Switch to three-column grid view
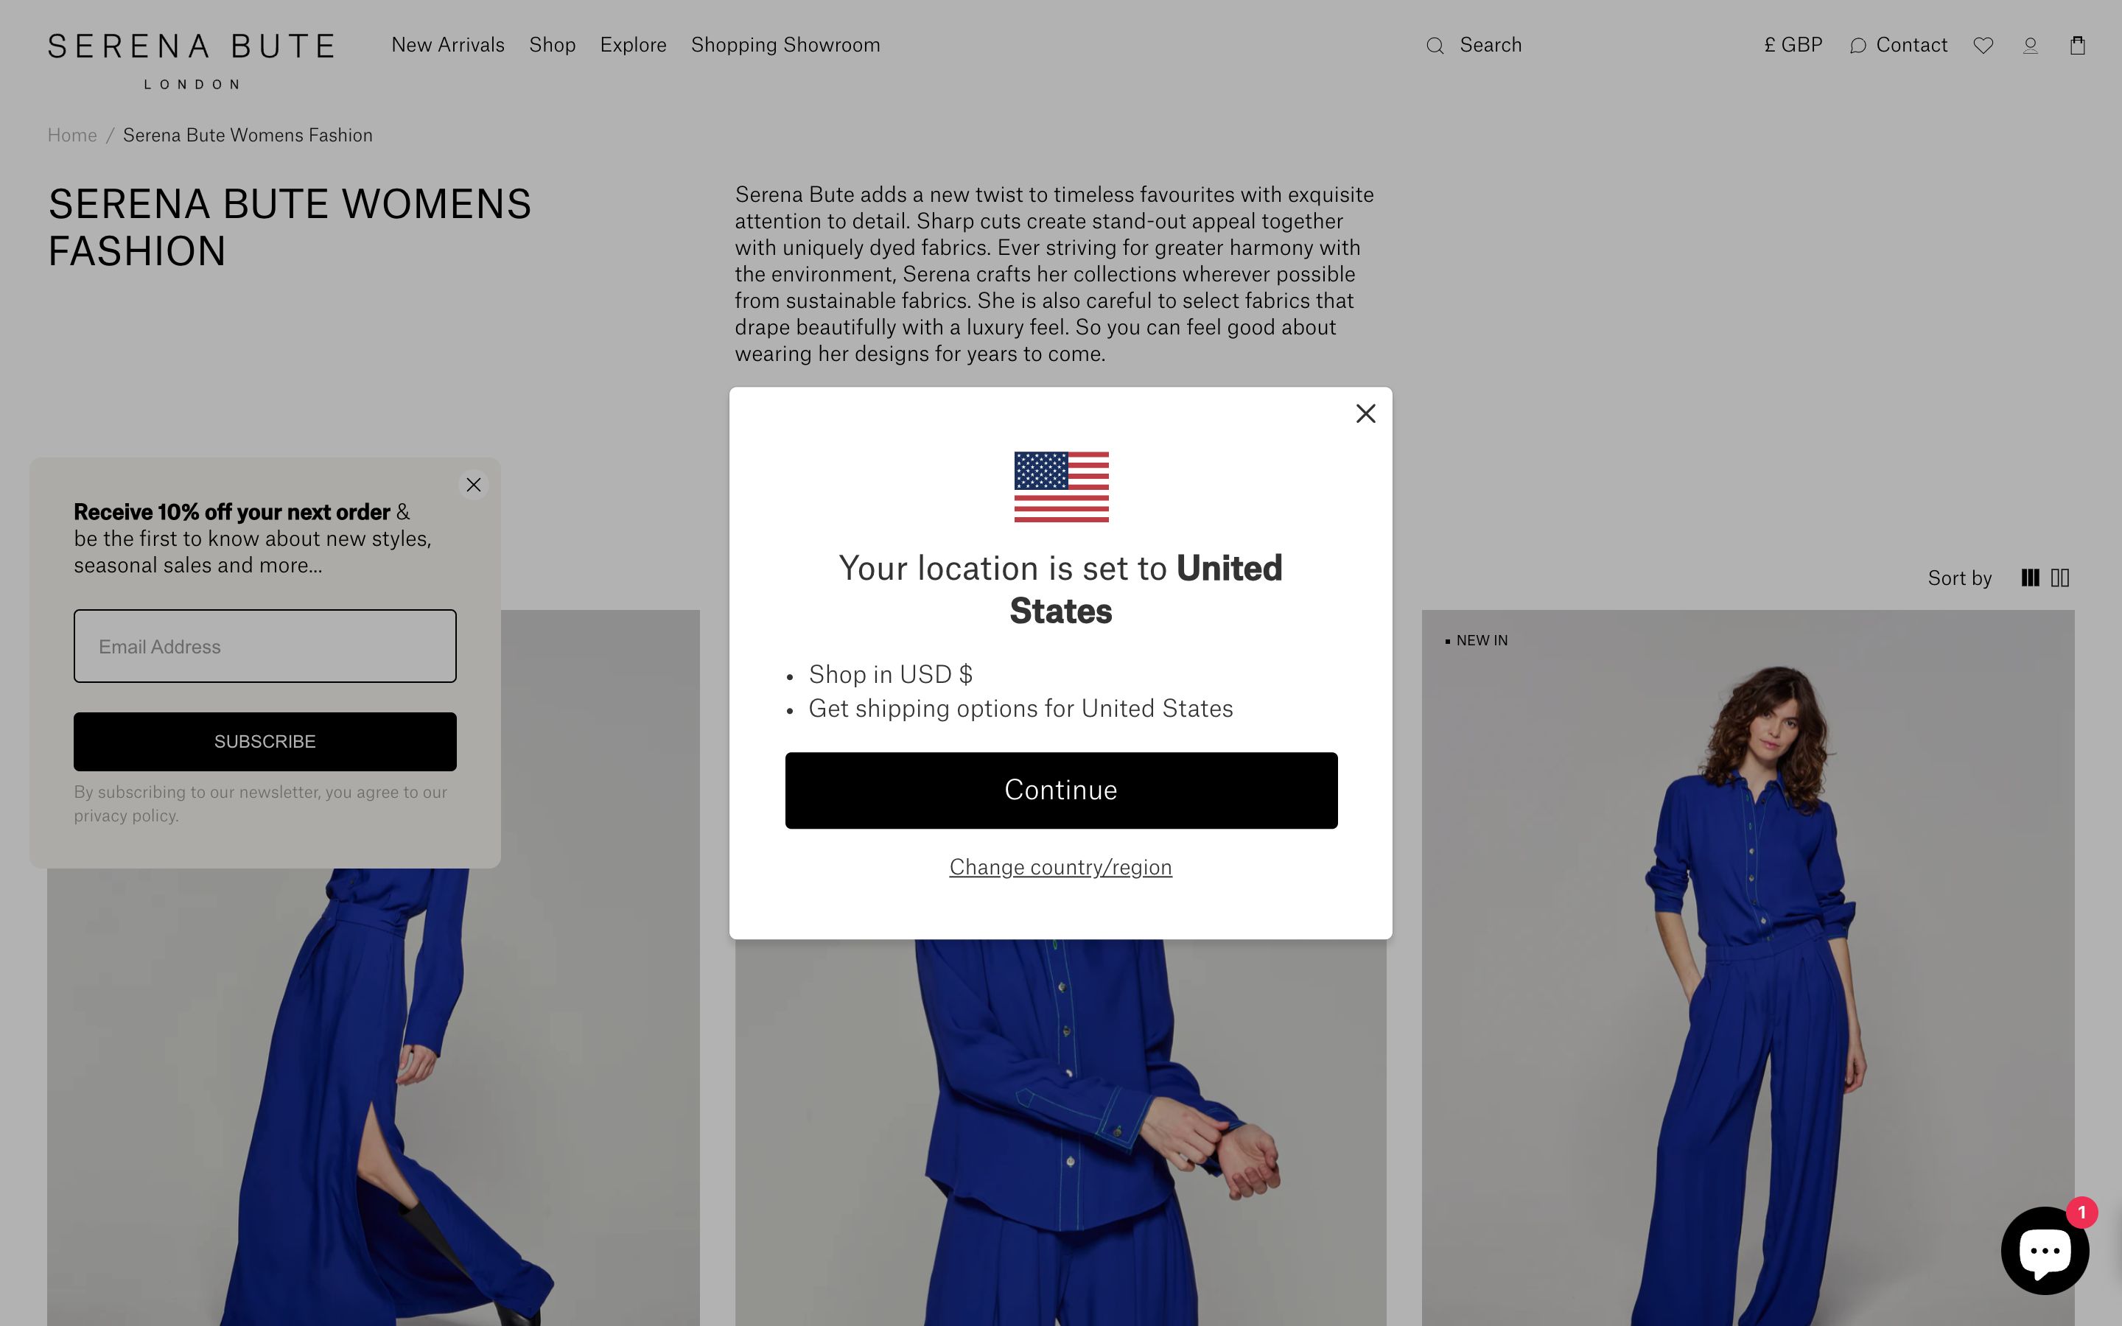This screenshot has width=2122, height=1326. [2030, 578]
